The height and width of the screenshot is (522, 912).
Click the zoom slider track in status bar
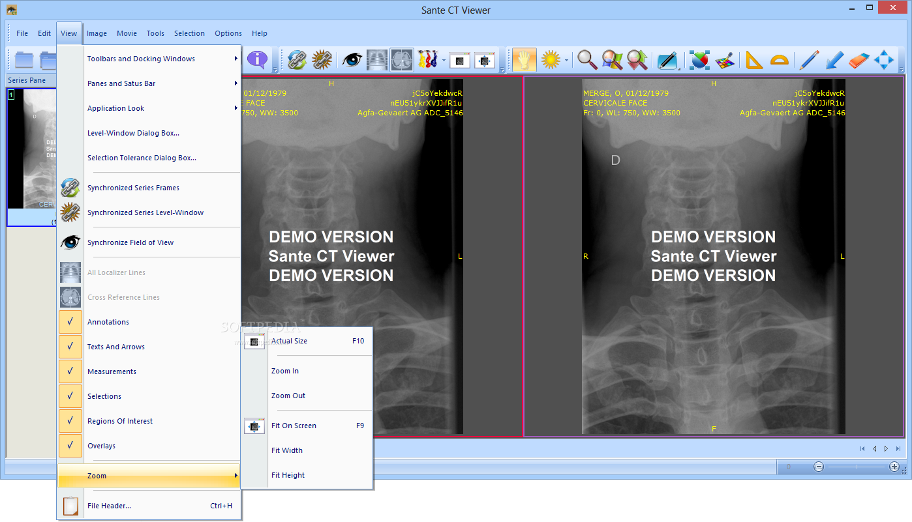click(857, 467)
